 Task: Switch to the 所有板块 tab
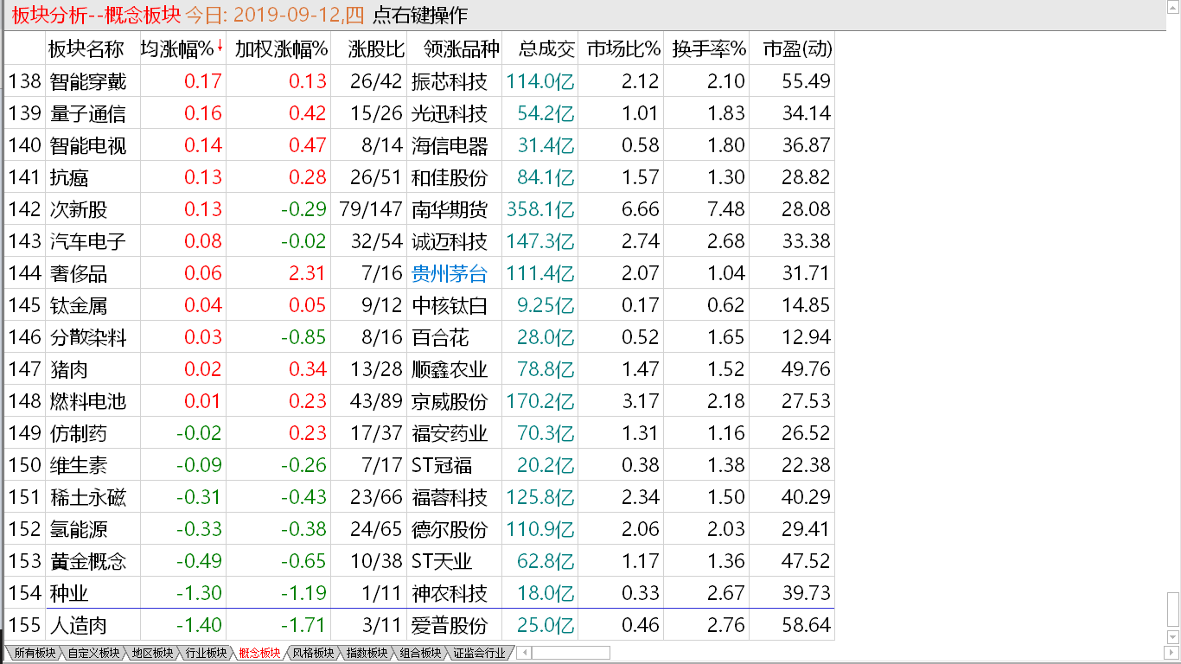pos(35,653)
